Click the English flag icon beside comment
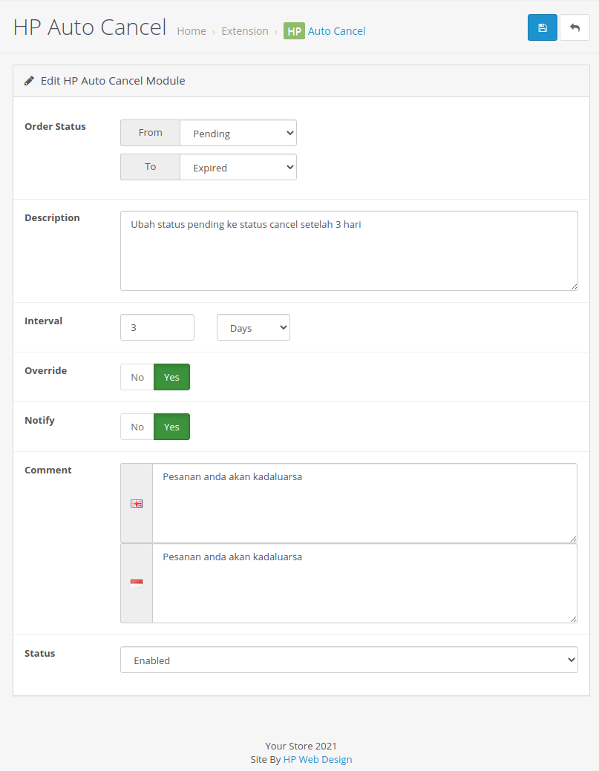599x771 pixels. point(137,503)
